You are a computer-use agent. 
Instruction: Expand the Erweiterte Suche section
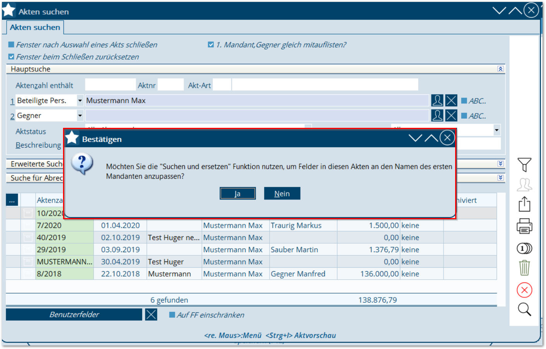coord(500,163)
